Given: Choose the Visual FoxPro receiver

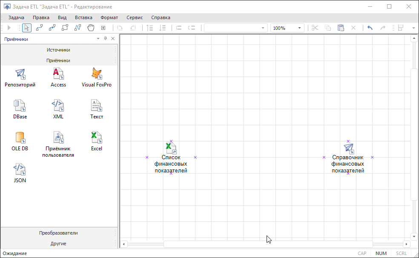Looking at the screenshot, I should click(x=97, y=74).
